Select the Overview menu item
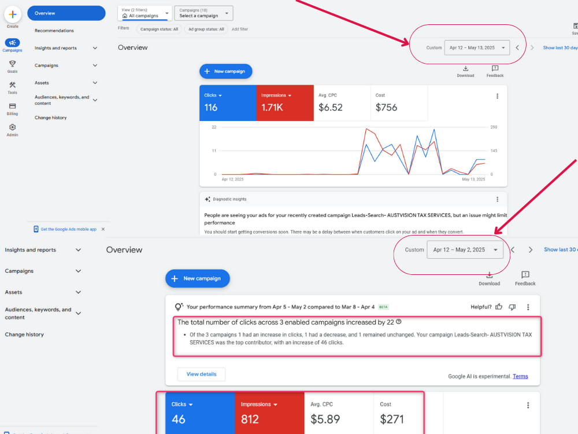The height and width of the screenshot is (434, 578). (66, 13)
